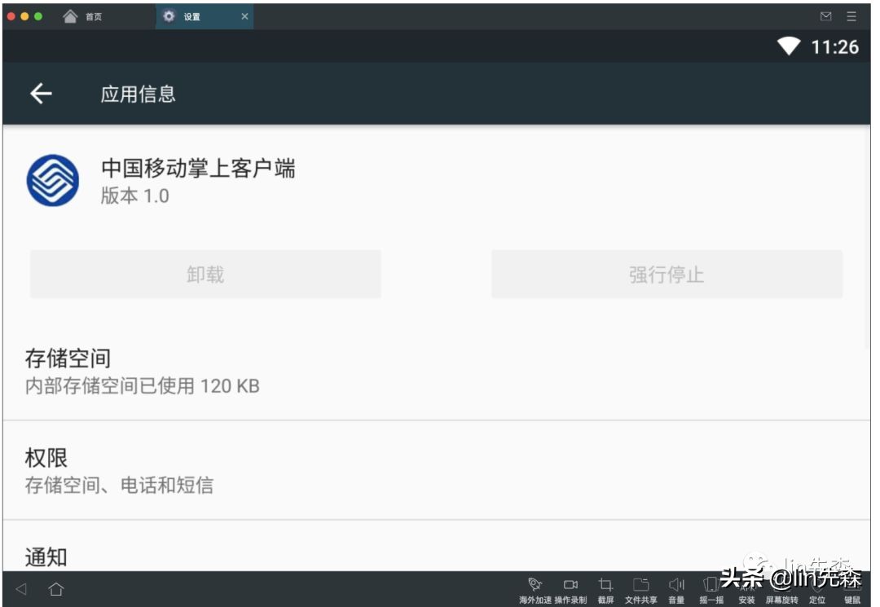Click the 中国移动掌上客户端 app icon
This screenshot has width=880, height=607.
pyautogui.click(x=53, y=180)
